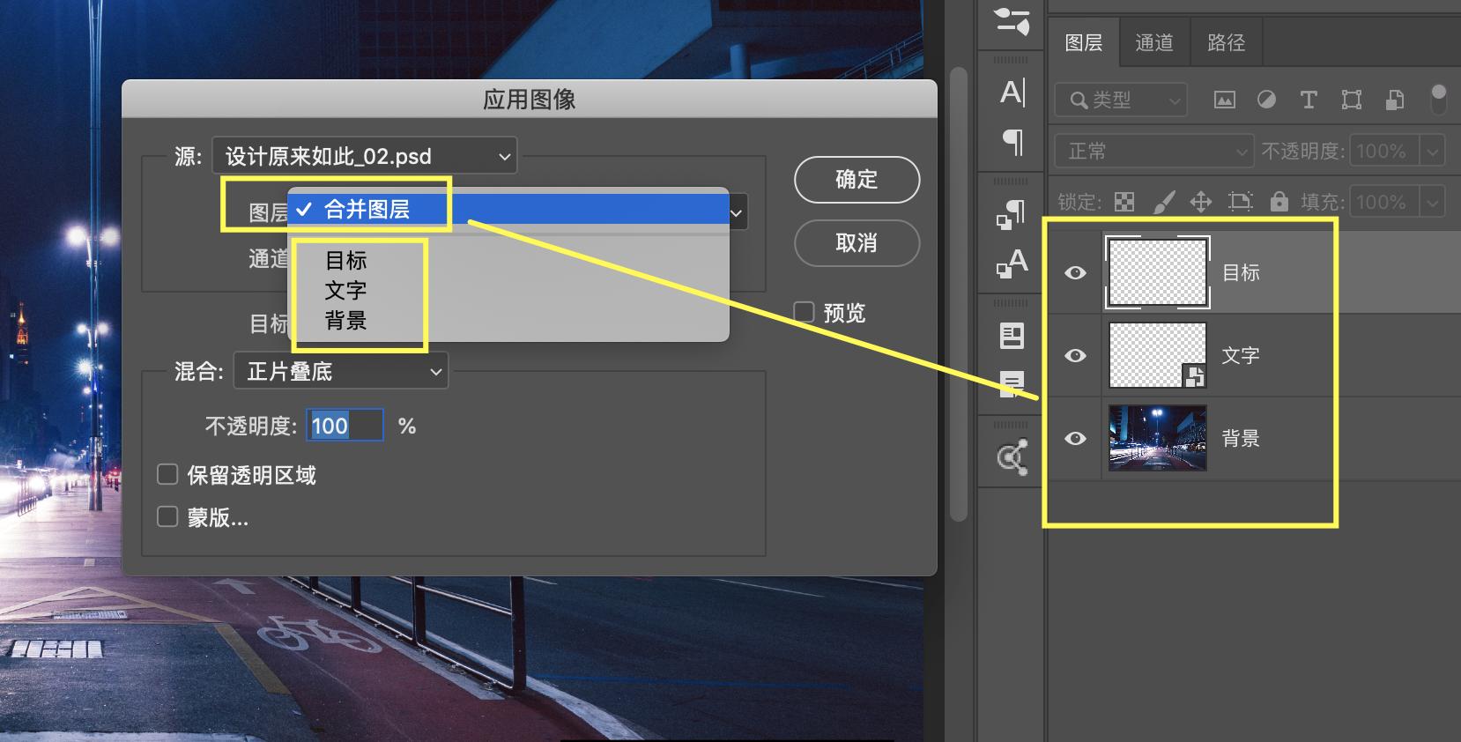Open the 混合 mode dropdown 正片叠底
Image resolution: width=1461 pixels, height=742 pixels.
tap(341, 371)
